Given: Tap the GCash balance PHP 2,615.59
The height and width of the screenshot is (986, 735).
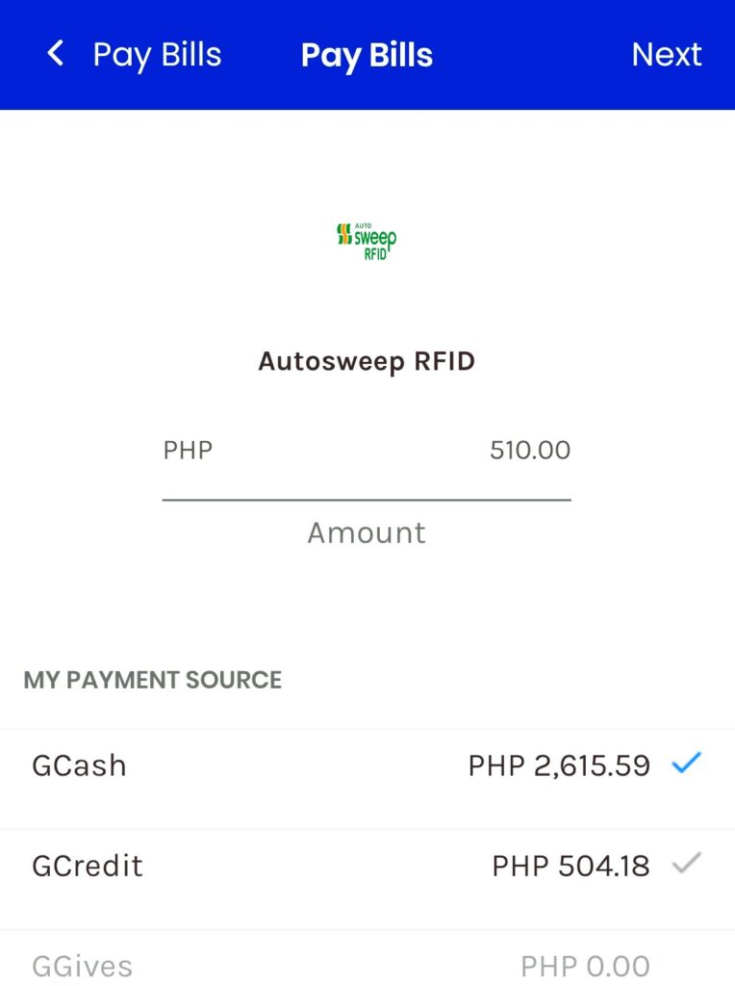Looking at the screenshot, I should tap(559, 766).
